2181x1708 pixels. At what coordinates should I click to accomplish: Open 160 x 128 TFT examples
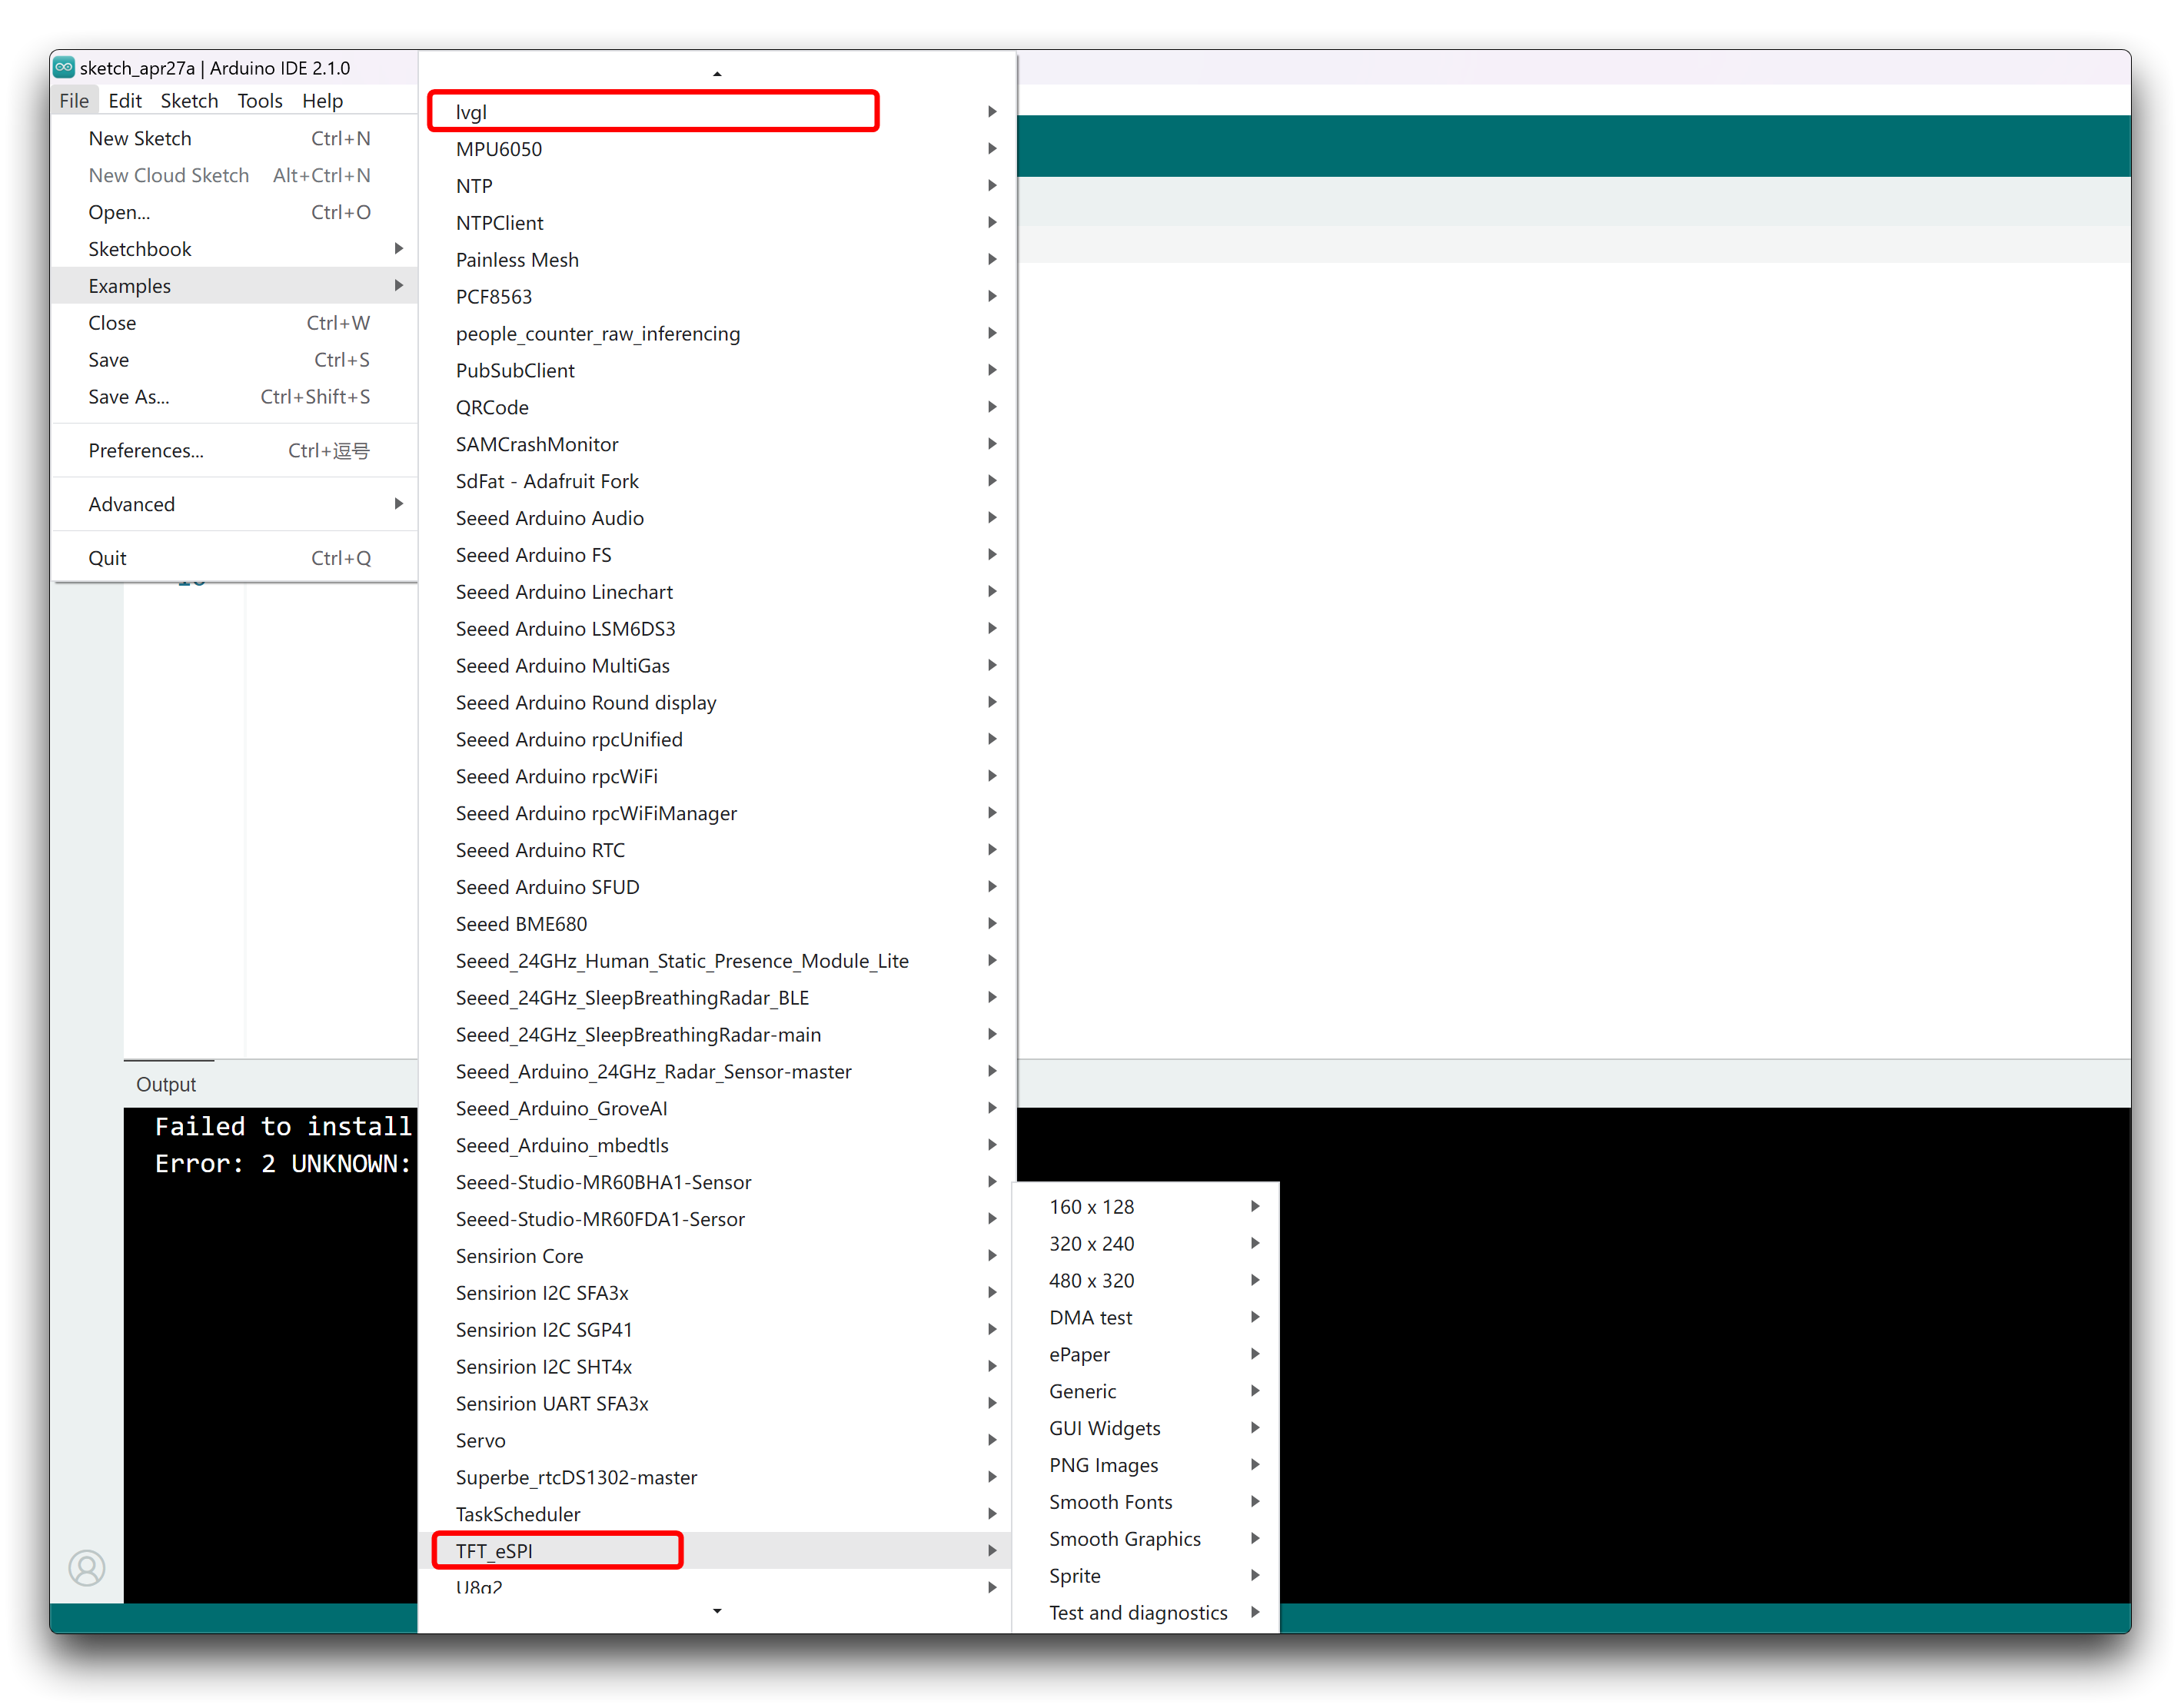point(1147,1207)
